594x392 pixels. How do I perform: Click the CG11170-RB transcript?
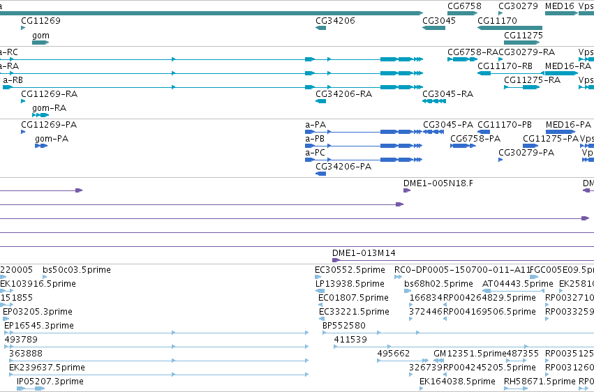(511, 73)
